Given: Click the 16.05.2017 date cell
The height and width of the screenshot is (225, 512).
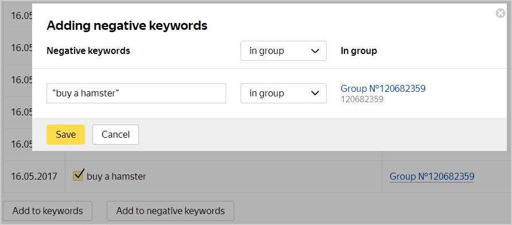Looking at the screenshot, I should [x=34, y=177].
